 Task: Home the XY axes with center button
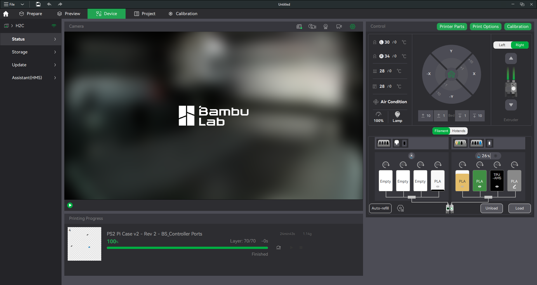click(451, 74)
